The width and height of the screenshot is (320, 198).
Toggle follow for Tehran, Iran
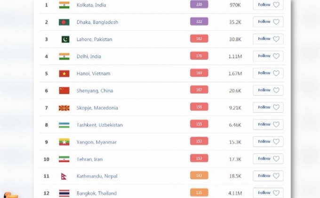268,159
